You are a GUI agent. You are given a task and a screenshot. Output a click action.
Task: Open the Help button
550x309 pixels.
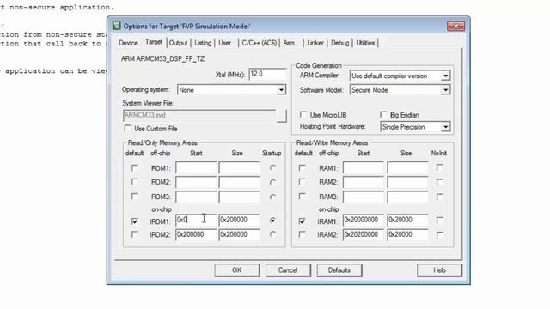point(439,270)
